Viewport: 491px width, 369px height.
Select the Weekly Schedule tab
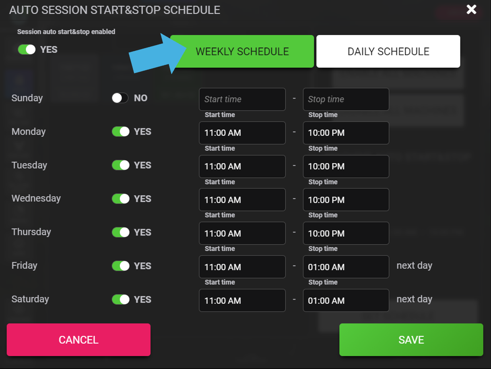[x=242, y=52]
